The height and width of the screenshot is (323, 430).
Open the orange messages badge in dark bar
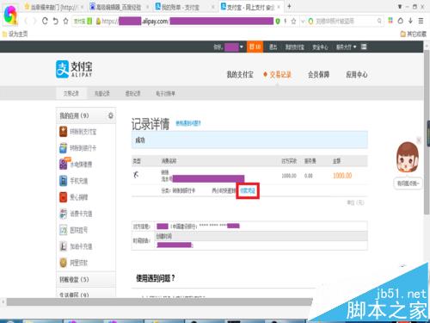(255, 47)
